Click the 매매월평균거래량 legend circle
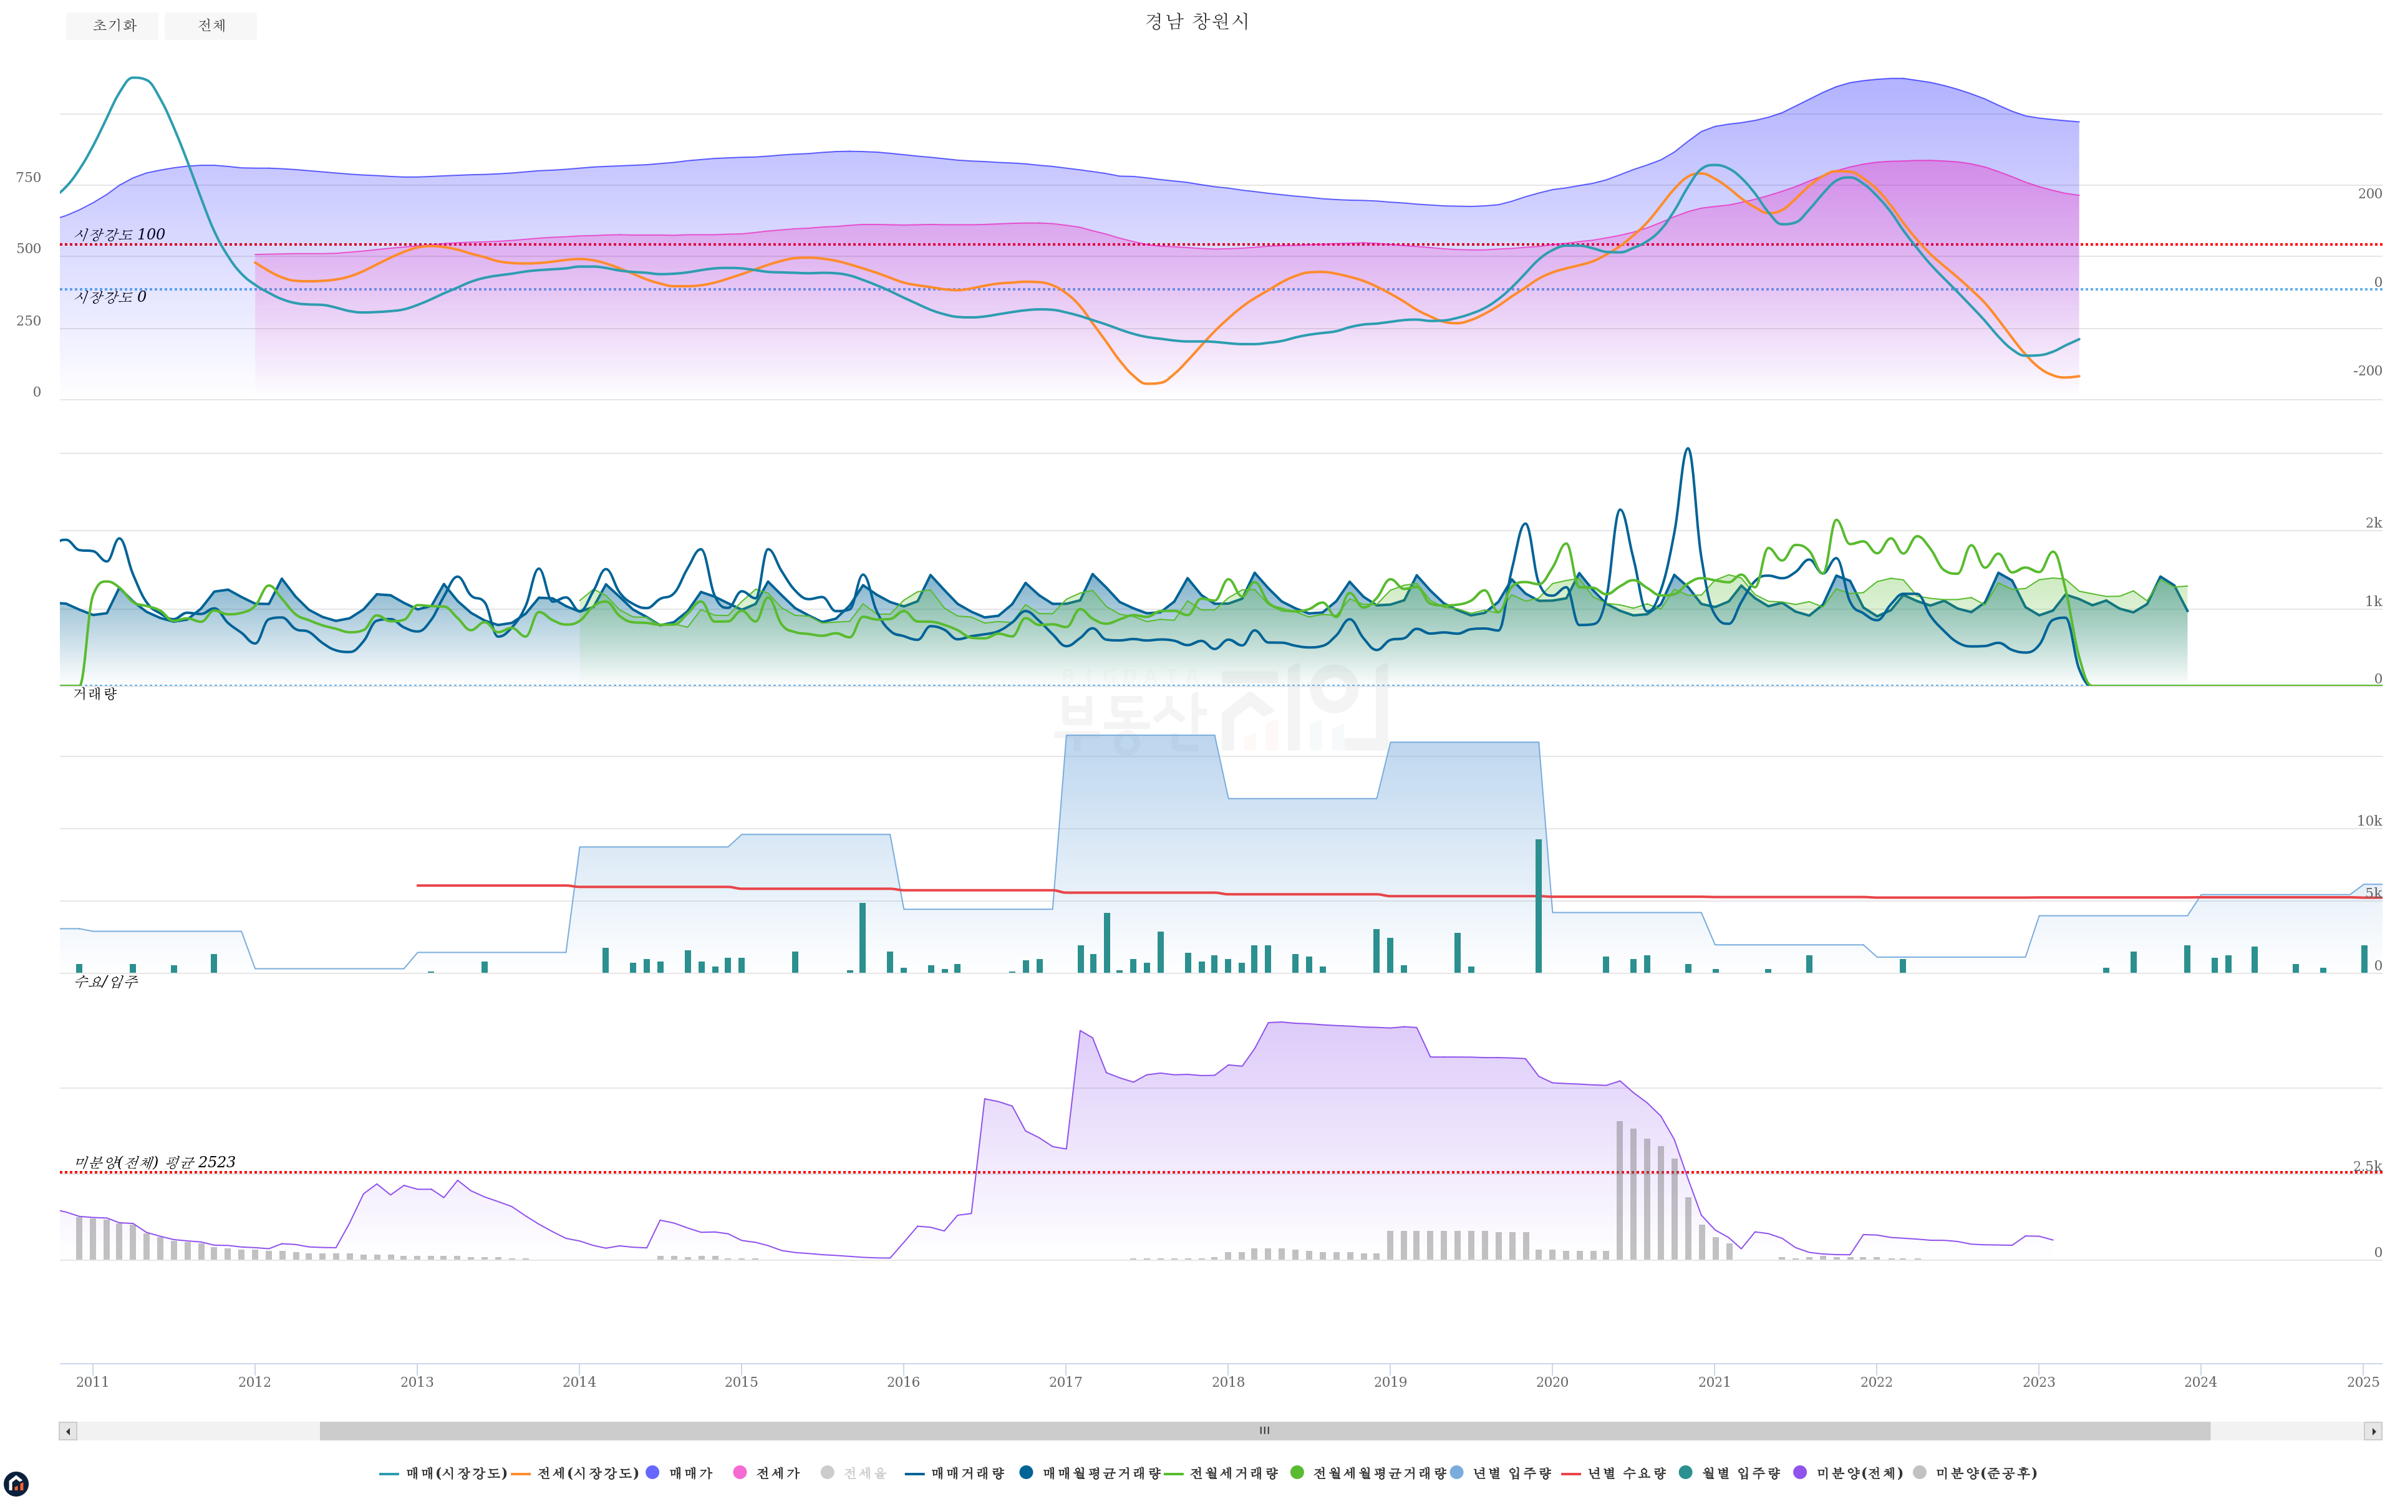Image resolution: width=2395 pixels, height=1509 pixels. tap(1025, 1472)
